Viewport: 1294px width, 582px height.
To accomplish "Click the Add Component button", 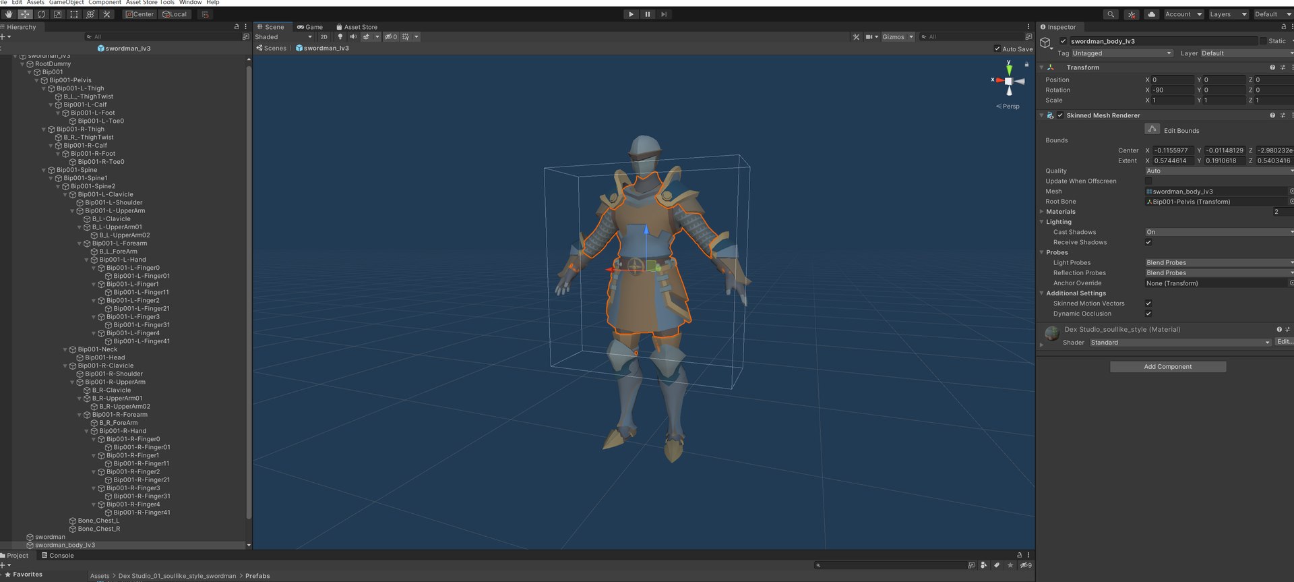I will point(1167,367).
